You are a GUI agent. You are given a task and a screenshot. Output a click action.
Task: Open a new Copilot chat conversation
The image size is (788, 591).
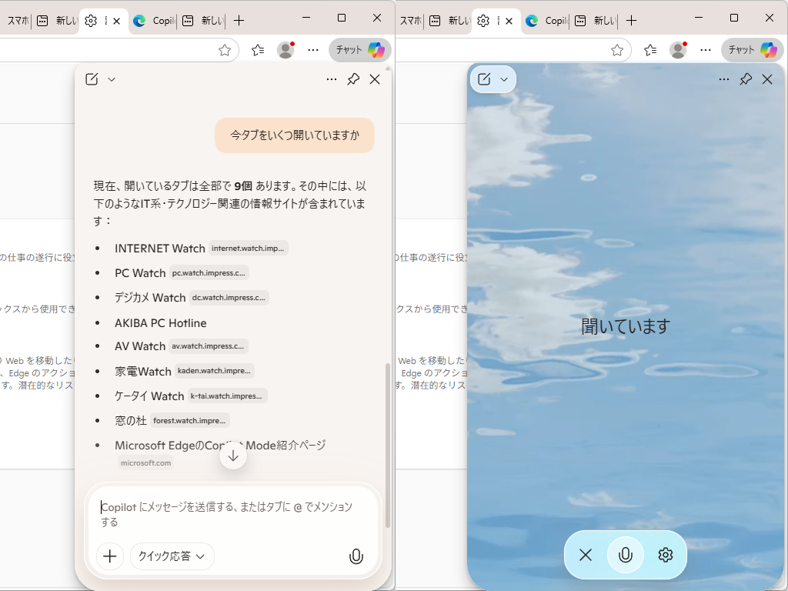point(92,78)
